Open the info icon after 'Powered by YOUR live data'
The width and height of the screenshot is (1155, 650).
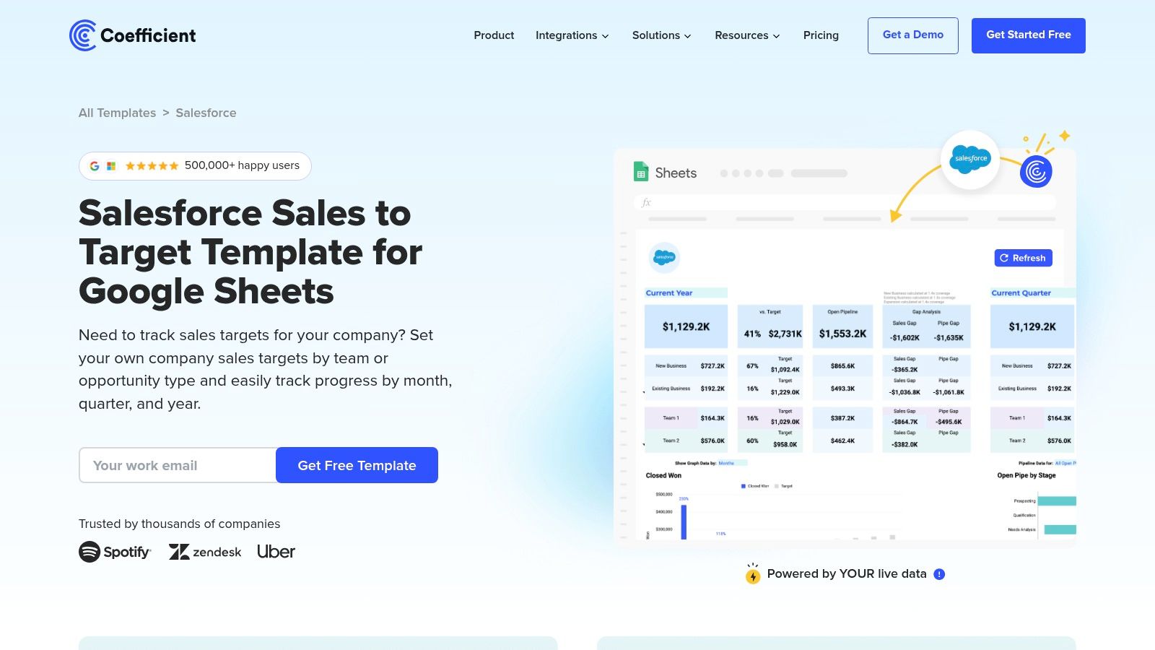938,574
